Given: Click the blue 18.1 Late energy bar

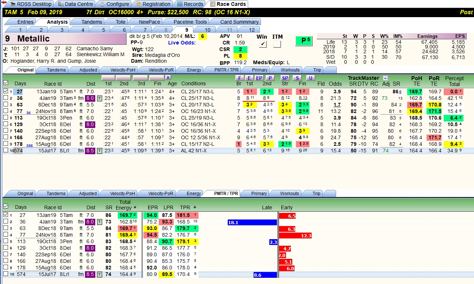Looking at the screenshot, I should coord(252,222).
